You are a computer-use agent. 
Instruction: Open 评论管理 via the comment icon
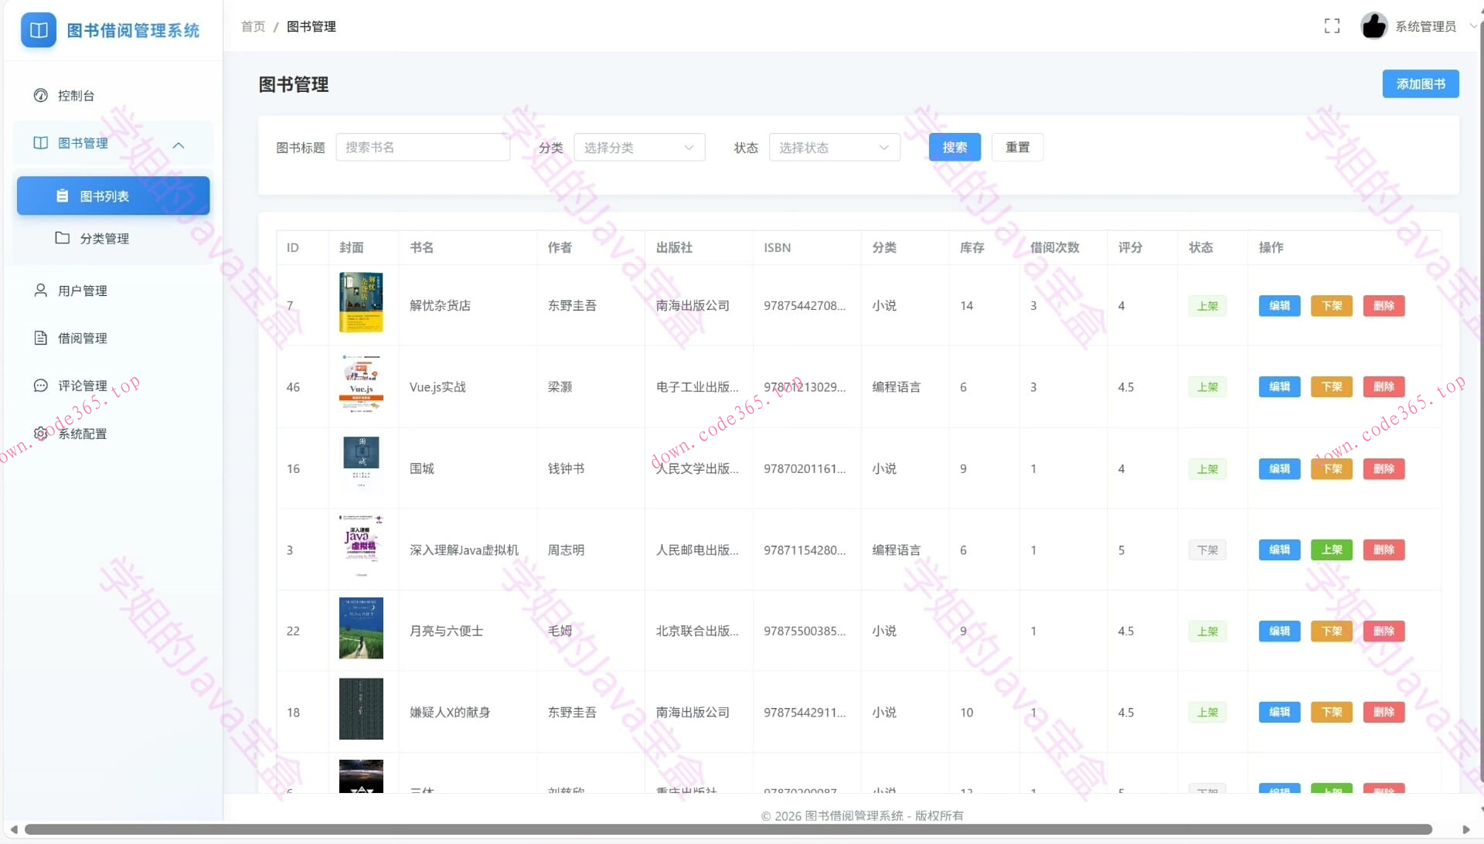pyautogui.click(x=40, y=385)
